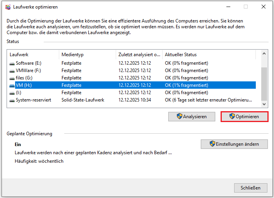The width and height of the screenshot is (274, 198).
Task: Click the shield icon on the Optimieren button
Action: click(232, 116)
